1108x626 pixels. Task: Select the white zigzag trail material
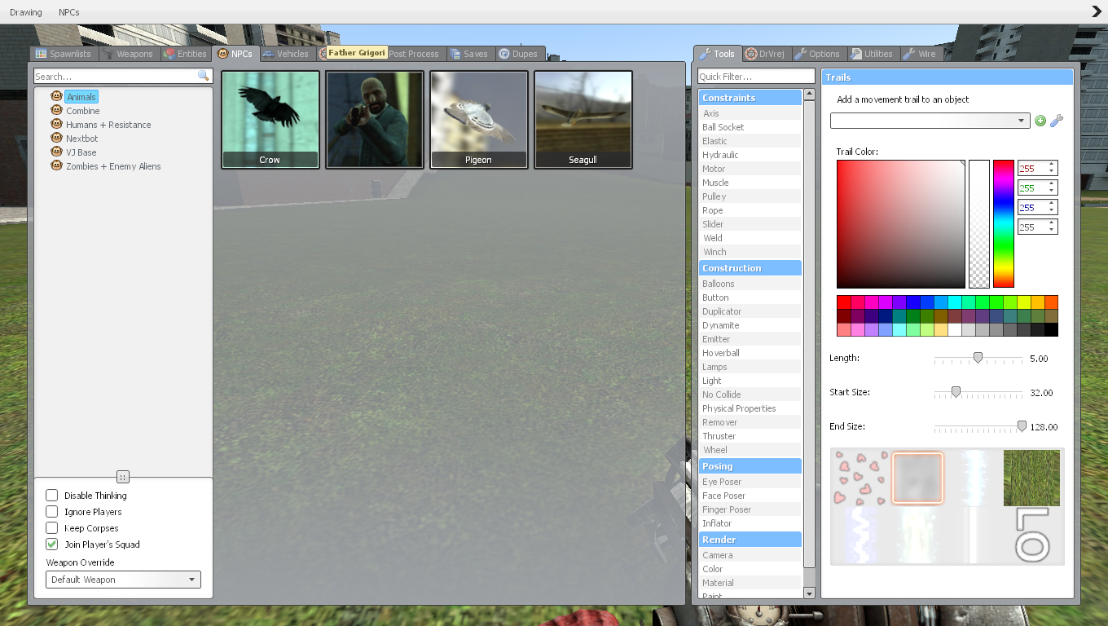tap(860, 535)
